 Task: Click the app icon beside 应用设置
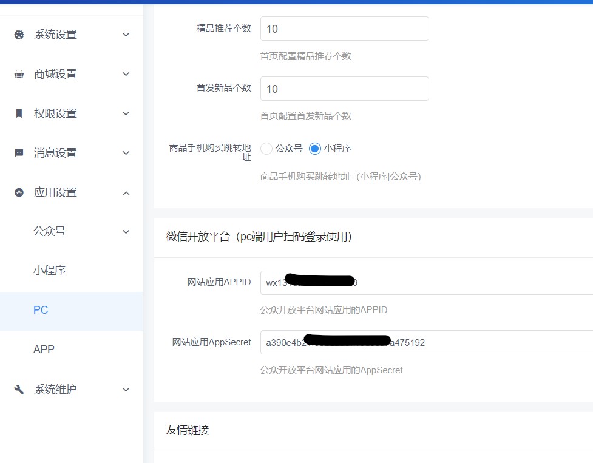19,192
